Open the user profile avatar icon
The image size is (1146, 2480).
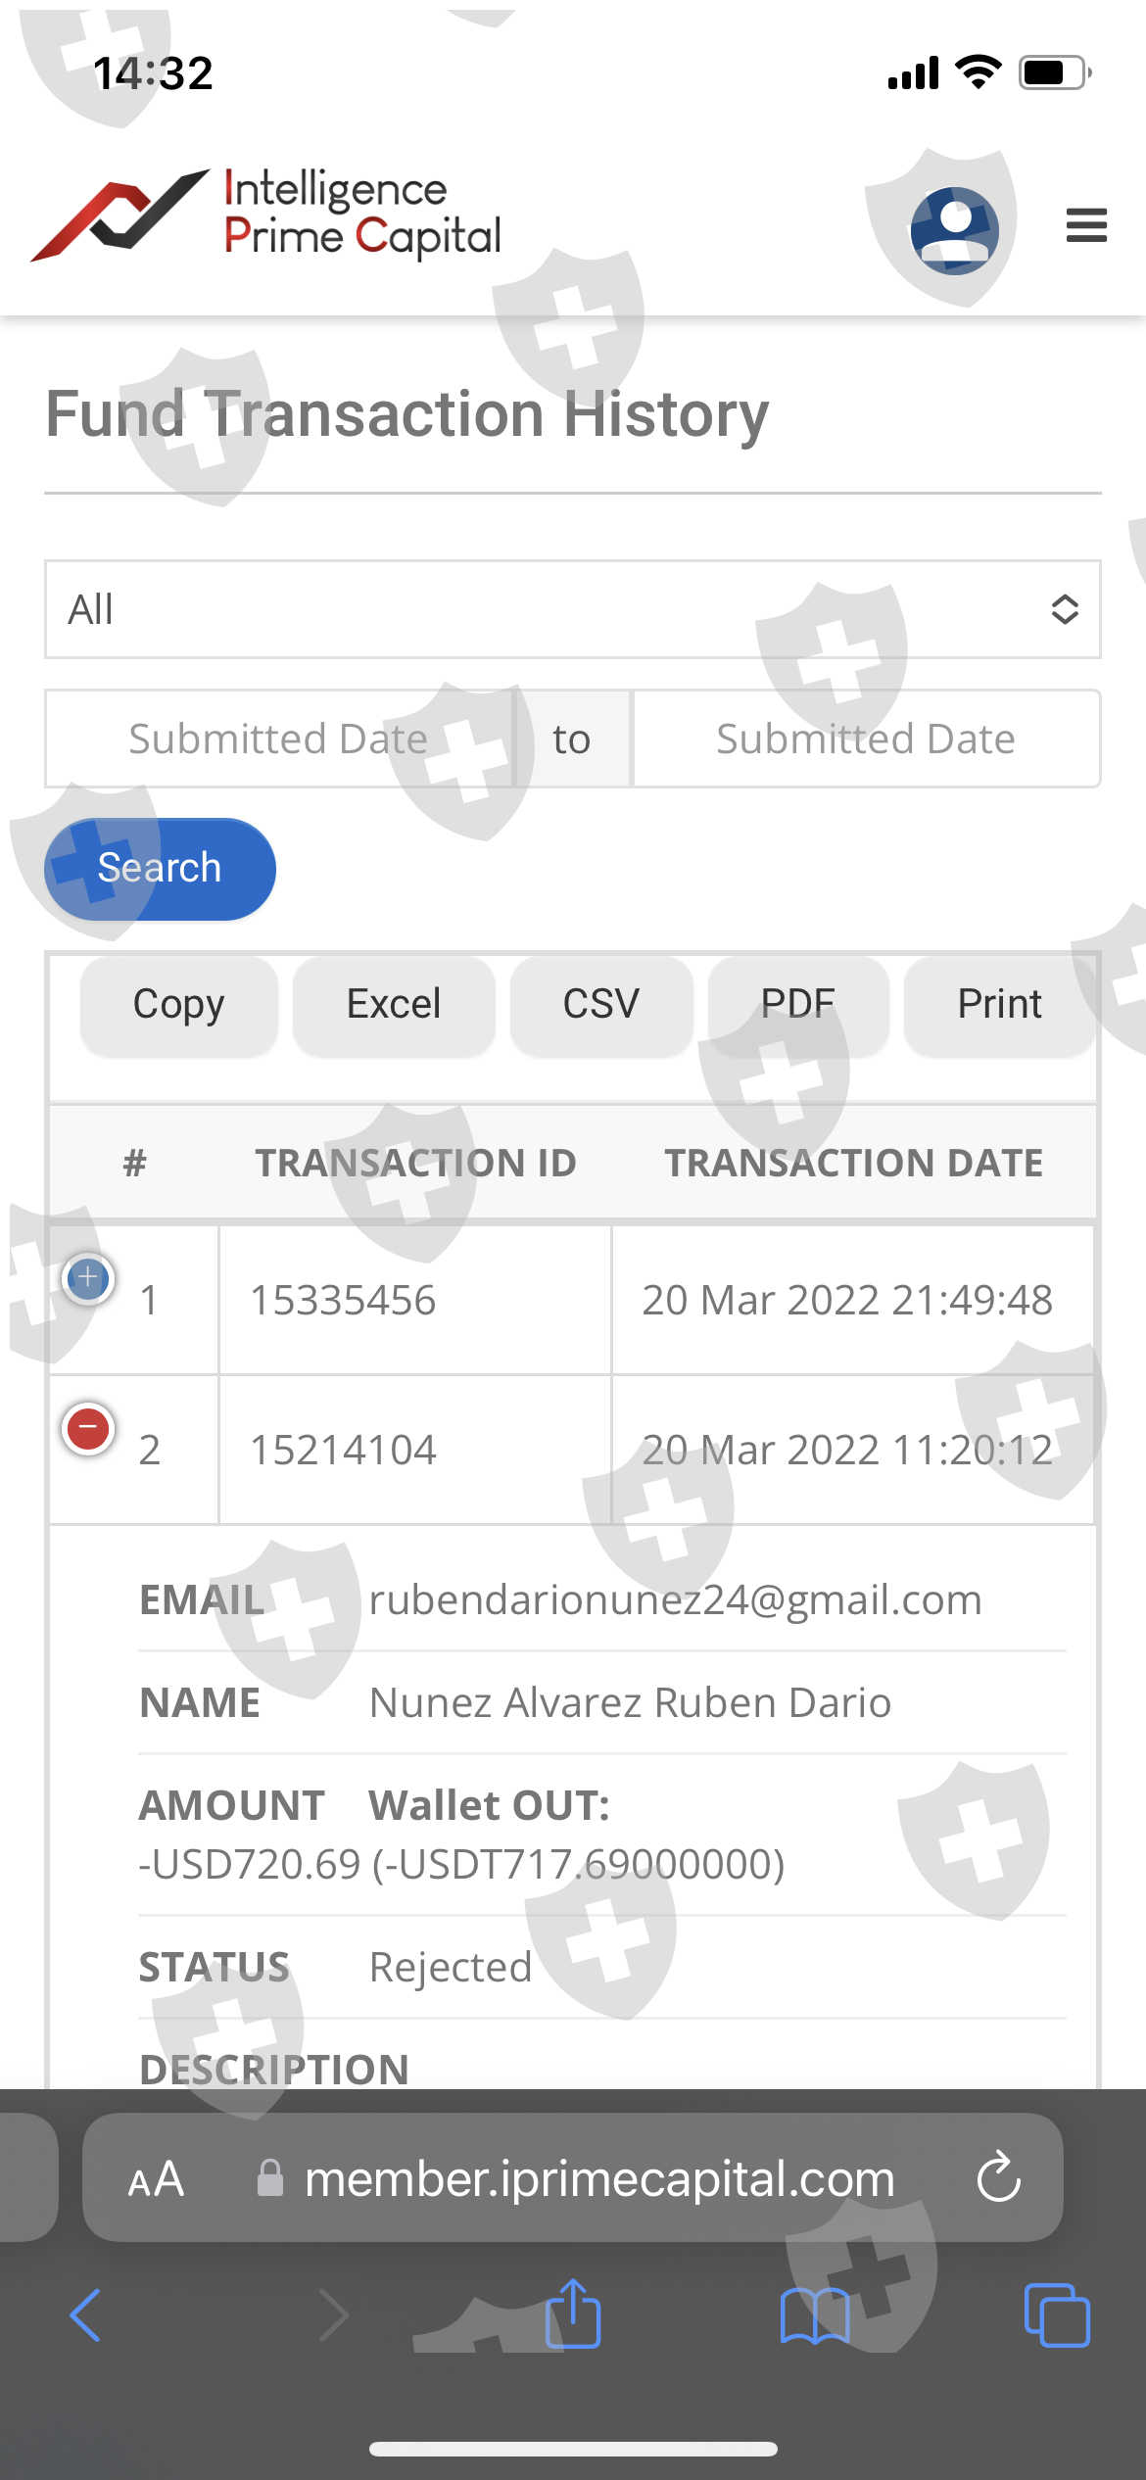pyautogui.click(x=954, y=230)
